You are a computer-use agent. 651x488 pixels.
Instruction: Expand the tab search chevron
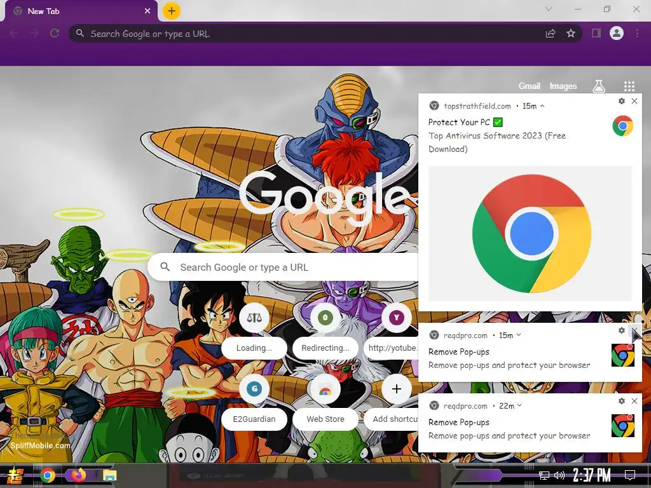(549, 9)
